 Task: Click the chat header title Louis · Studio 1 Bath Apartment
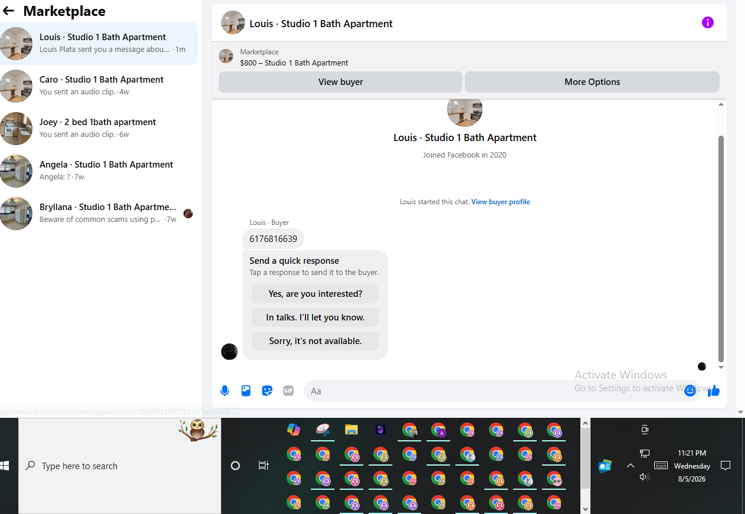tap(321, 24)
